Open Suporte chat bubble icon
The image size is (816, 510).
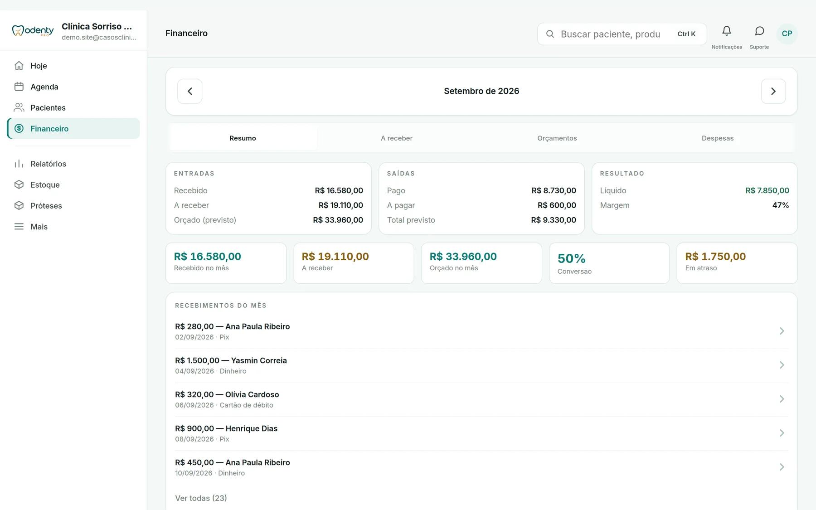pyautogui.click(x=759, y=31)
